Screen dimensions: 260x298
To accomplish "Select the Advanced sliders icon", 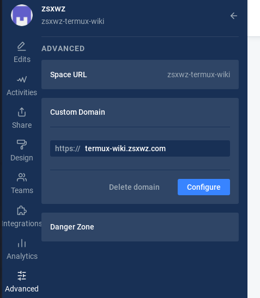I will coord(22,276).
